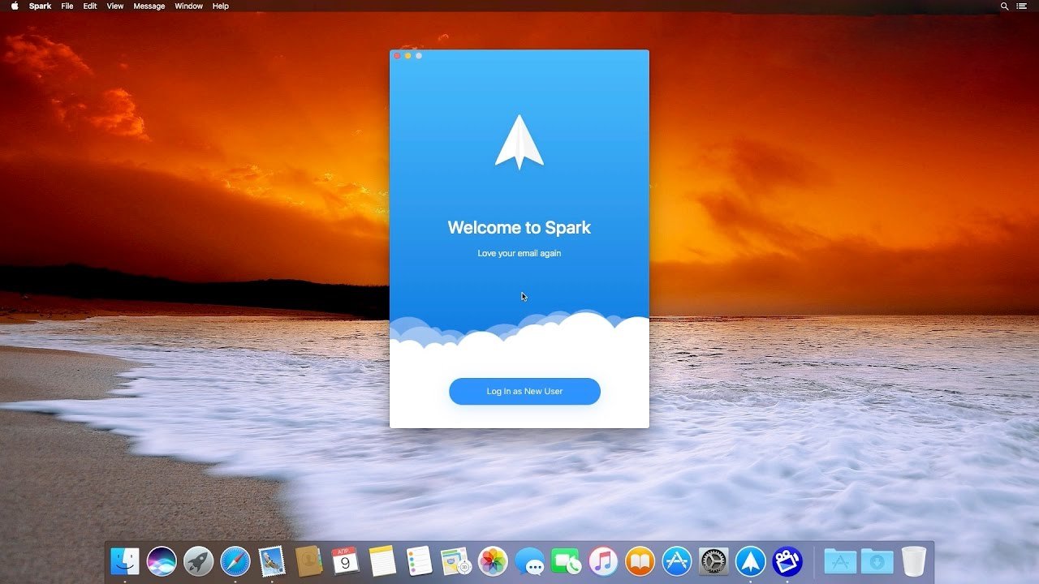Open the Edit menu
Screen dimensions: 1039x584
[90, 6]
